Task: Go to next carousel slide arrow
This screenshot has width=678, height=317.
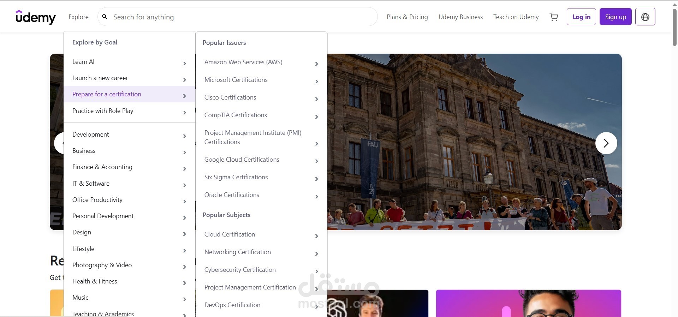Action: tap(606, 143)
